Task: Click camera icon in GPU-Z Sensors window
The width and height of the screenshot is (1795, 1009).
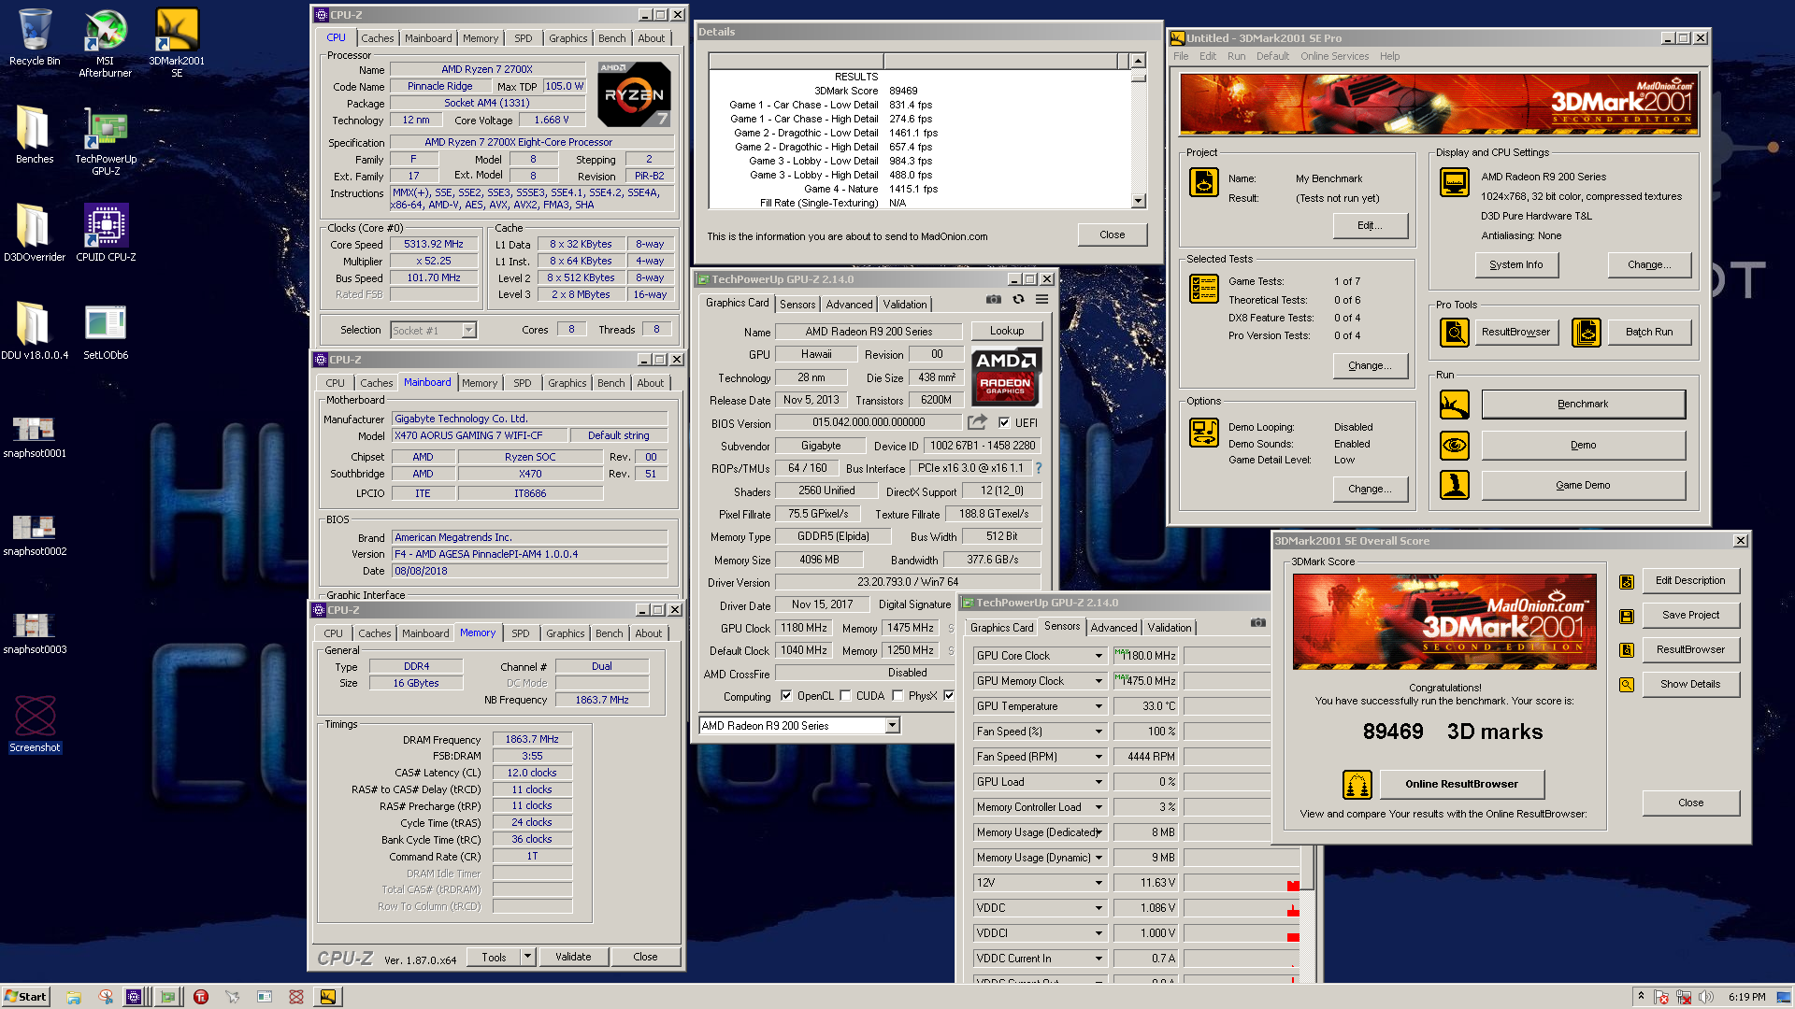Action: 1258,622
